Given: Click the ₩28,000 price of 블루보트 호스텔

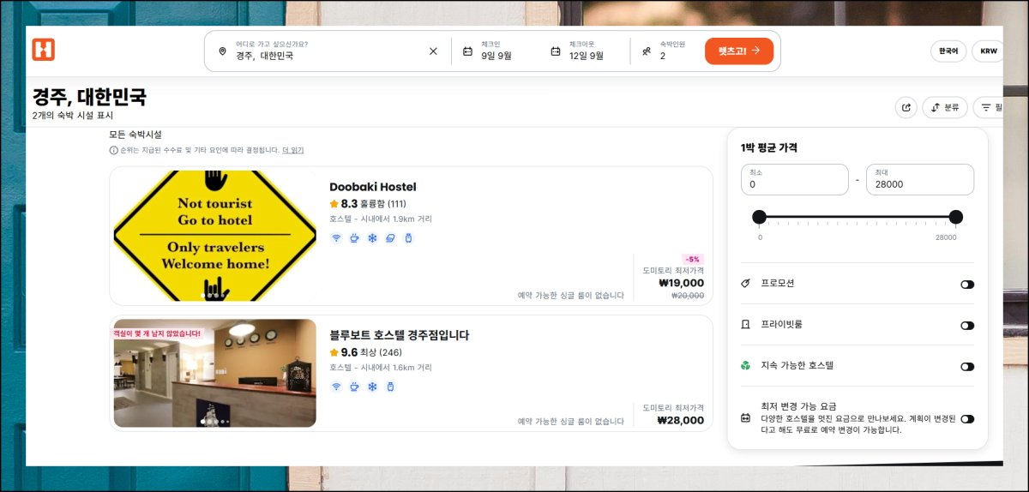Looking at the screenshot, I should (x=681, y=420).
